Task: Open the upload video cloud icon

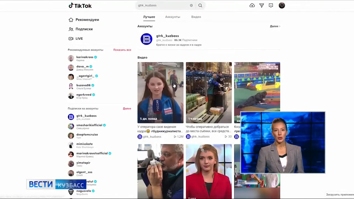Action: [252, 6]
